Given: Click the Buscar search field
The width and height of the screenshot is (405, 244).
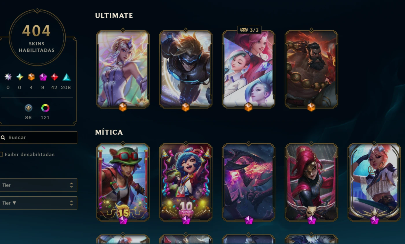Looking at the screenshot, I should click(x=38, y=137).
